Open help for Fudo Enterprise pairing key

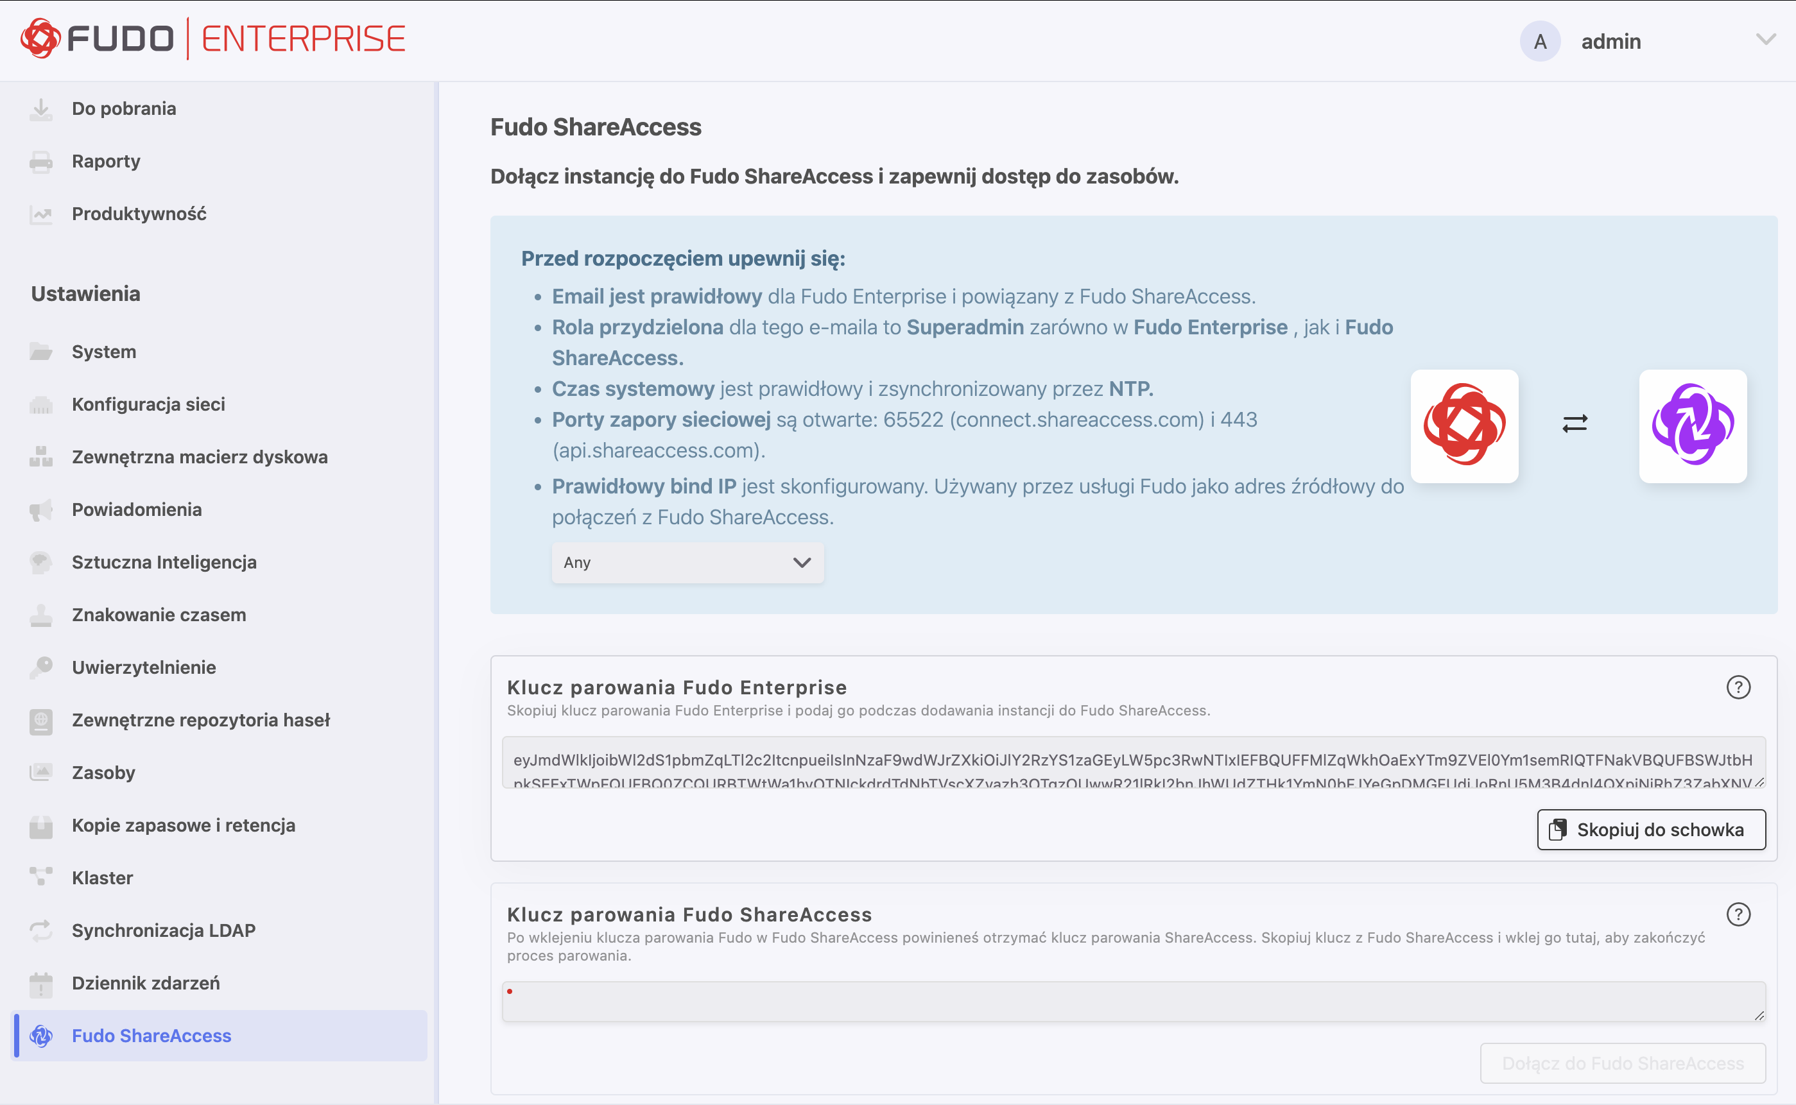[x=1738, y=687]
